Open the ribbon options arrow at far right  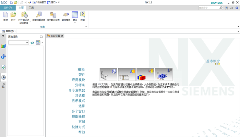pyautogui.click(x=238, y=27)
